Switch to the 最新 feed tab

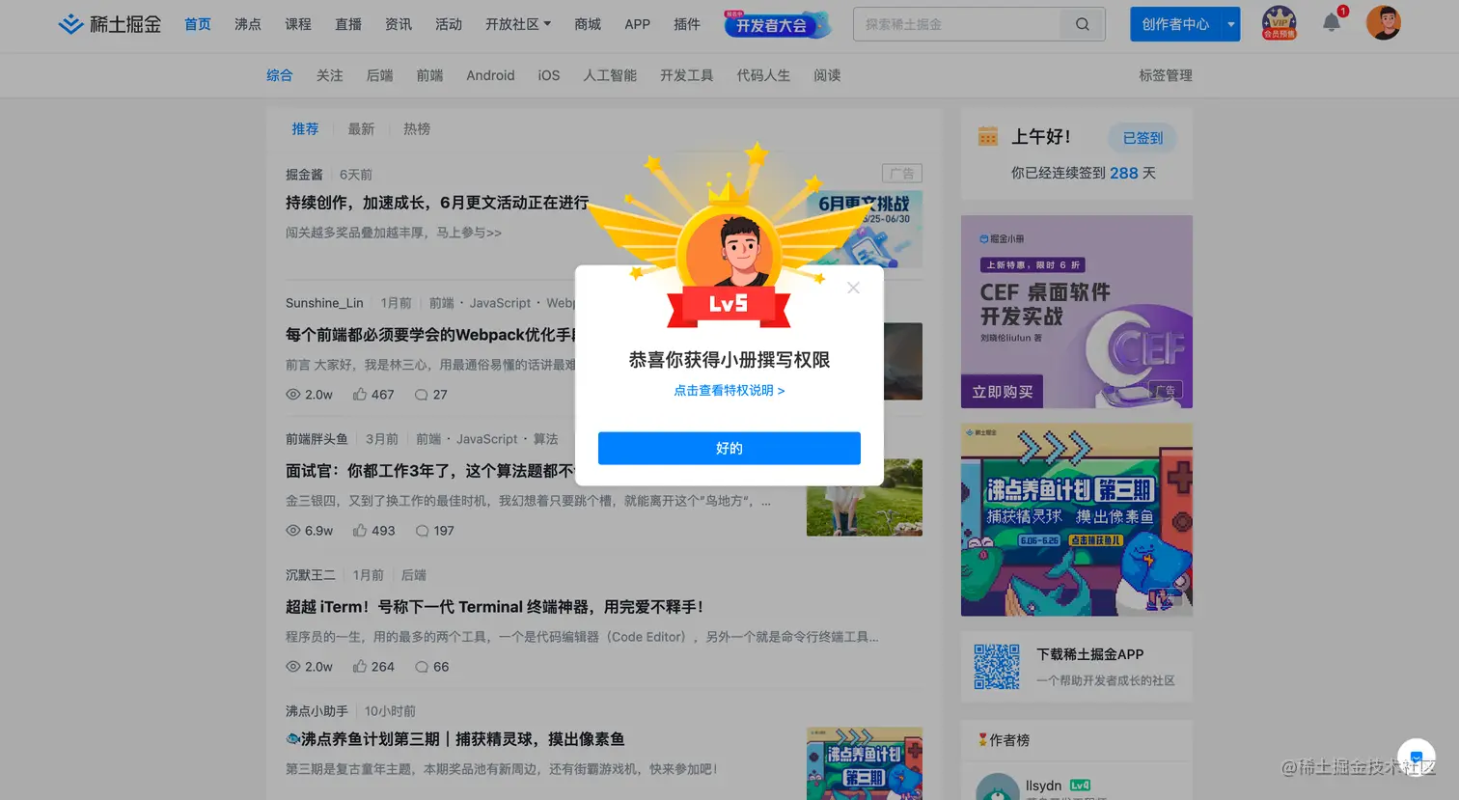pos(361,128)
